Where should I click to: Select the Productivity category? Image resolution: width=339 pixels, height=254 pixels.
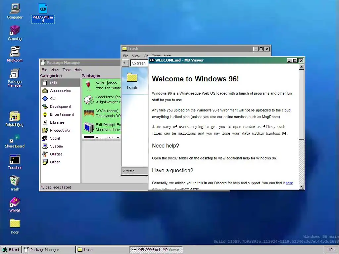click(x=60, y=130)
